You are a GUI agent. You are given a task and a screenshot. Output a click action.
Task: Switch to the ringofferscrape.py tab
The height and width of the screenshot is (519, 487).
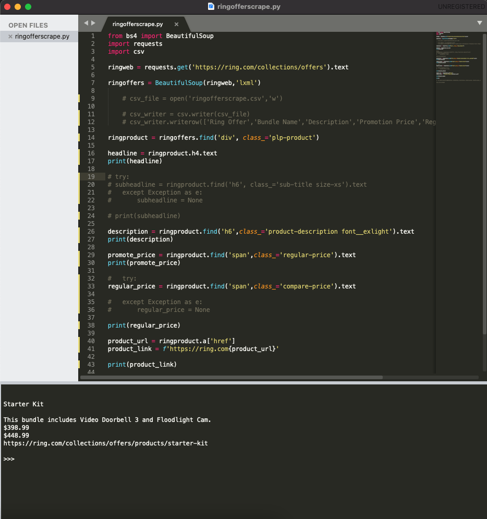138,24
